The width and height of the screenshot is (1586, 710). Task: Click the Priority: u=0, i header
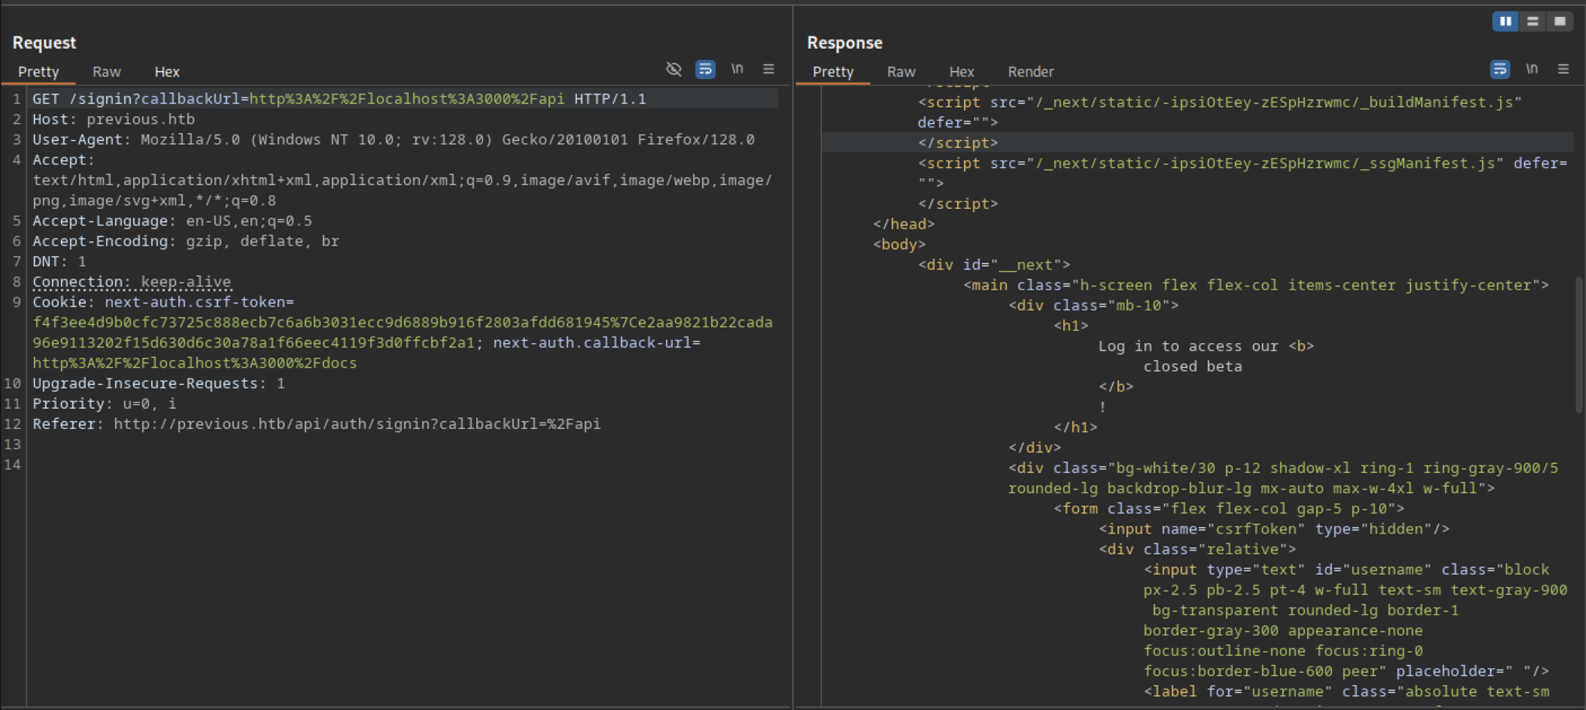[x=105, y=403]
